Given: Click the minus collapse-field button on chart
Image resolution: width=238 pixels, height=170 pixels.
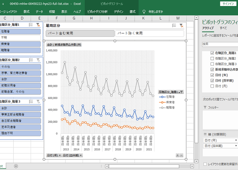Looking at the screenshot, I should click(181, 155).
